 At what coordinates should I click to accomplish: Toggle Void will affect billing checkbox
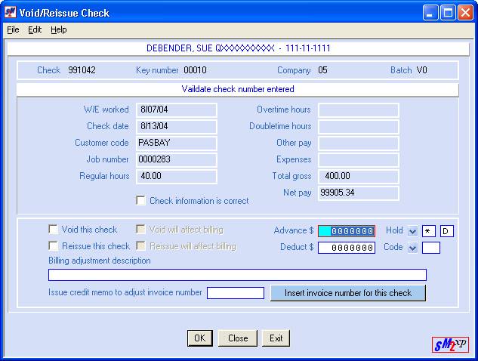click(140, 230)
